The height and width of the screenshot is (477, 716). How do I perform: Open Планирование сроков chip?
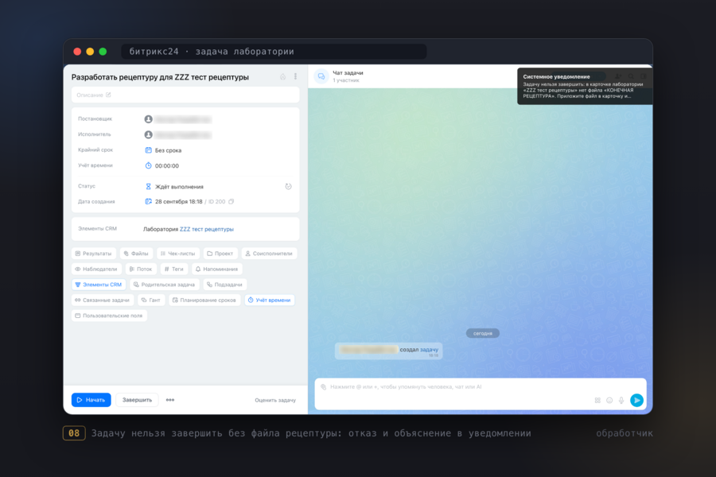click(x=204, y=300)
